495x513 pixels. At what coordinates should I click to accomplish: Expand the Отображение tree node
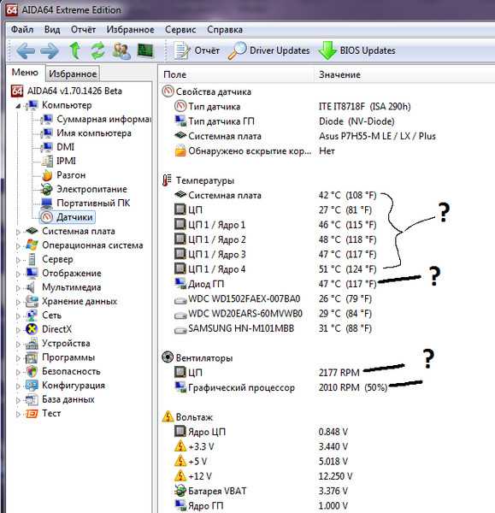pos(18,274)
